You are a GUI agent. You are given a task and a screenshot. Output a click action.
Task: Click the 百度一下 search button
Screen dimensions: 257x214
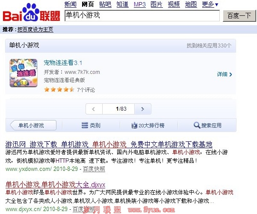coord(239,16)
